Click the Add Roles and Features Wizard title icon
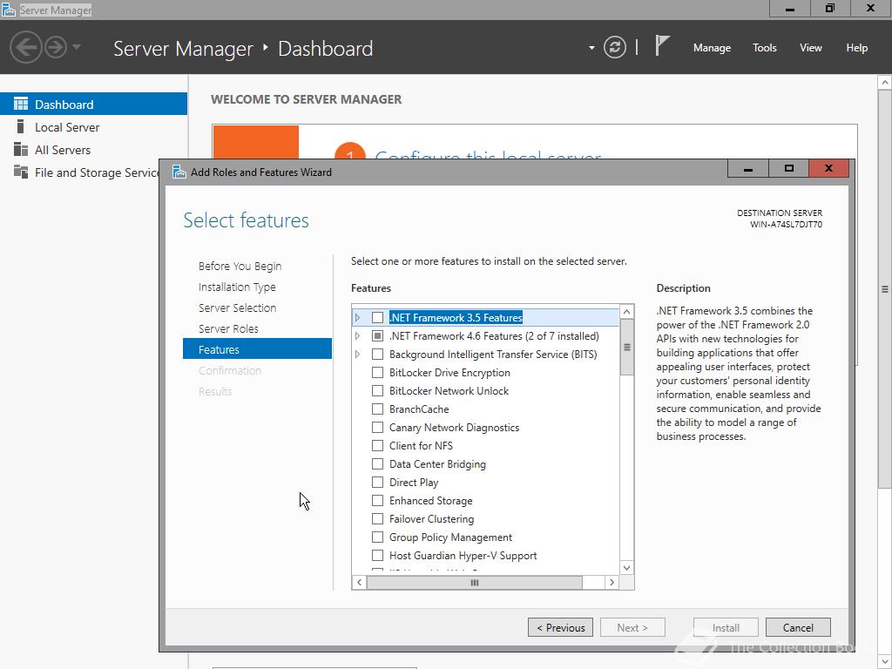 click(179, 172)
